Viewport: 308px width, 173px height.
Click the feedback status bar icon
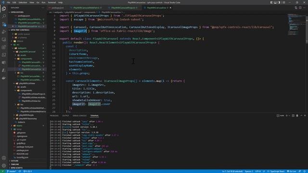pos(300,171)
